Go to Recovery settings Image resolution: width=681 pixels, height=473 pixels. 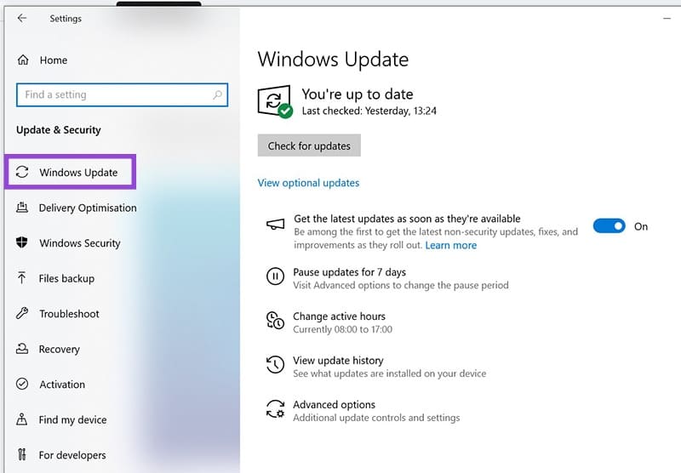coord(59,349)
